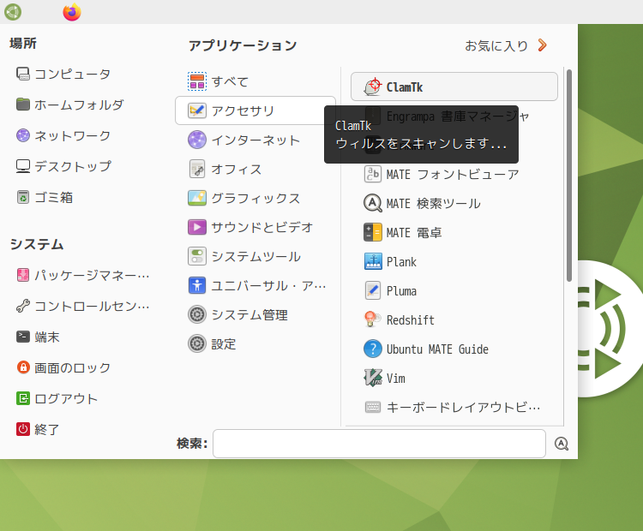This screenshot has width=643, height=531.
Task: Click the 画面のロック lock icon
Action: pos(23,367)
